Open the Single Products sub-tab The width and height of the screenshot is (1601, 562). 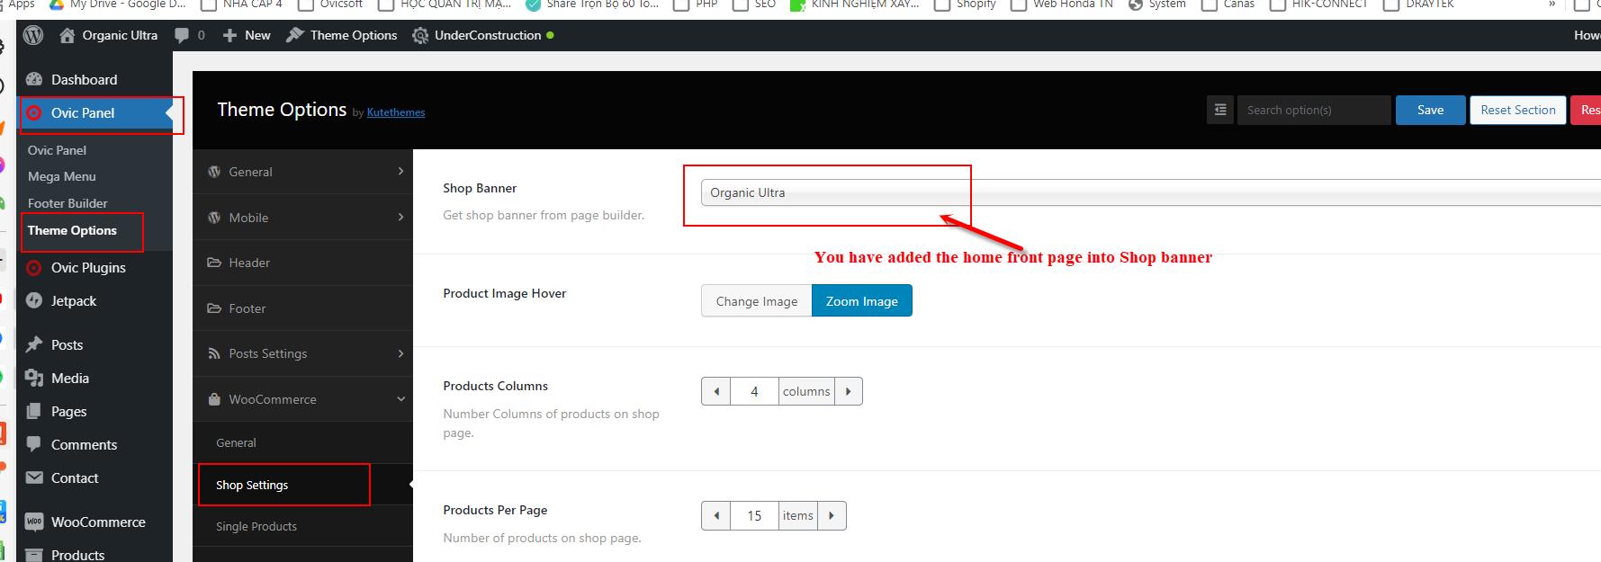(x=302, y=526)
